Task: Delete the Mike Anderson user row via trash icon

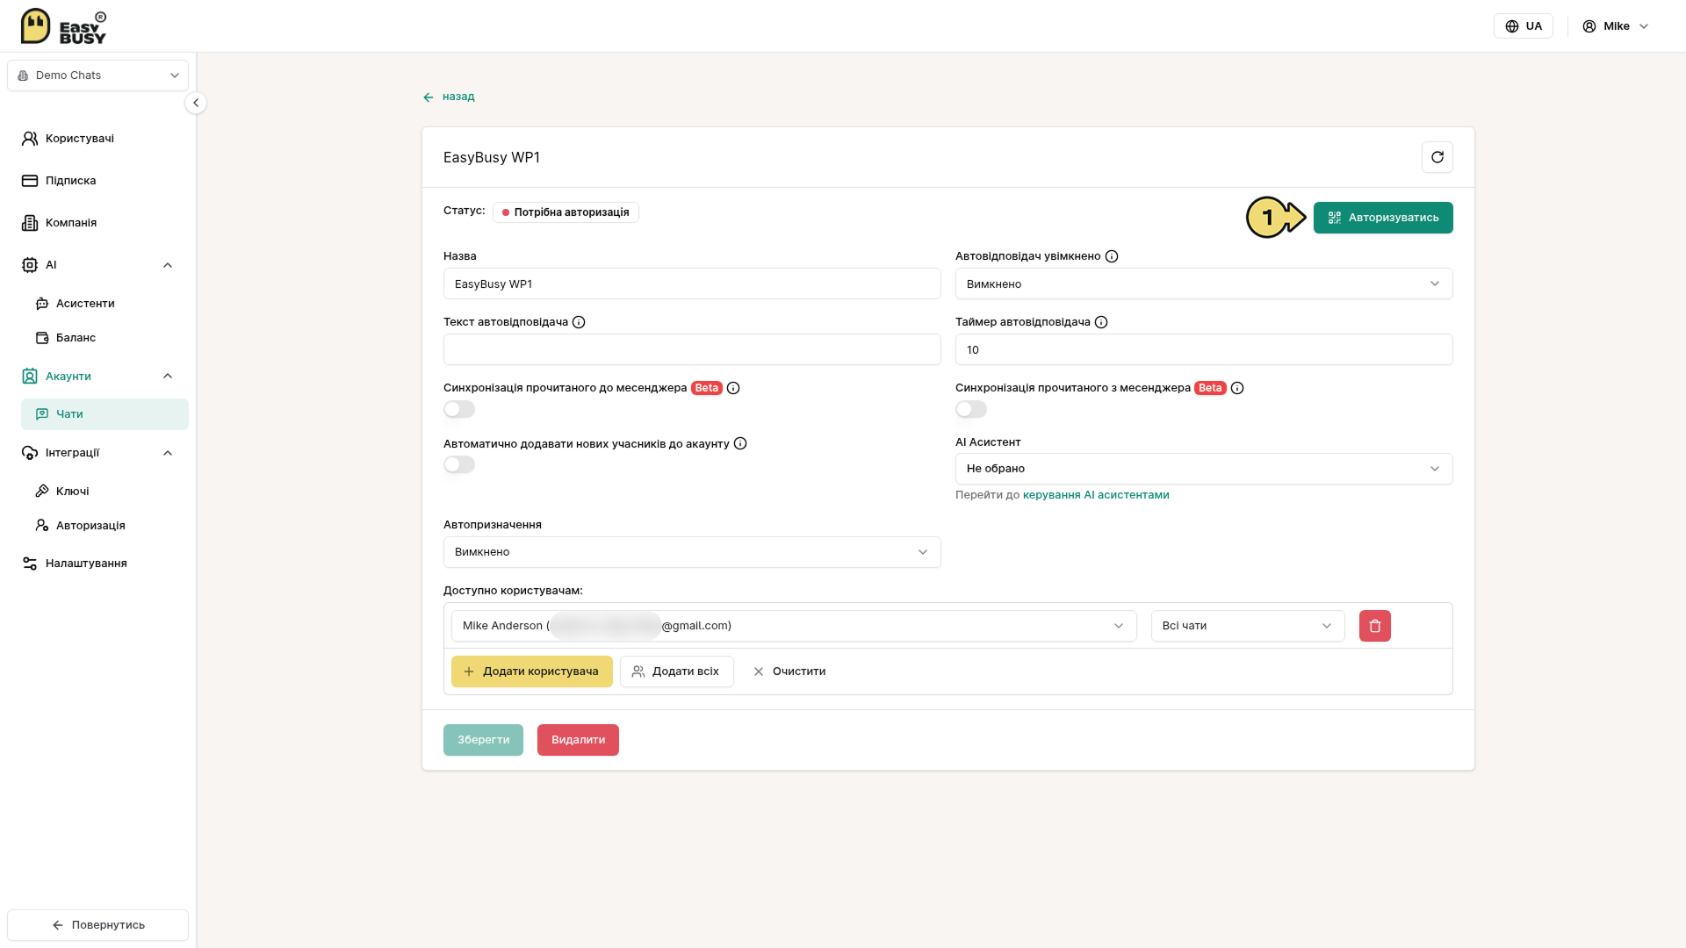Action: click(1375, 626)
